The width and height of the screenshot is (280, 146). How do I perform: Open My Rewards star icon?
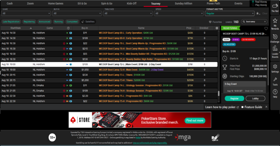275,21
